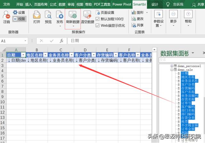Click the 更改 chart change icon
The width and height of the screenshot is (205, 143).
coord(134,19)
